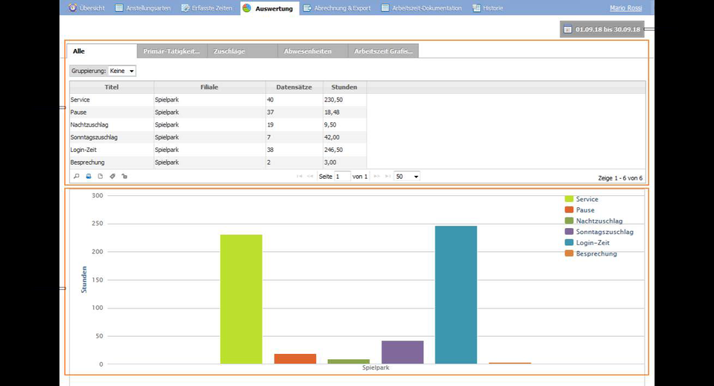Click the Login-Zeit legend swatch
The image size is (714, 386).
click(569, 243)
